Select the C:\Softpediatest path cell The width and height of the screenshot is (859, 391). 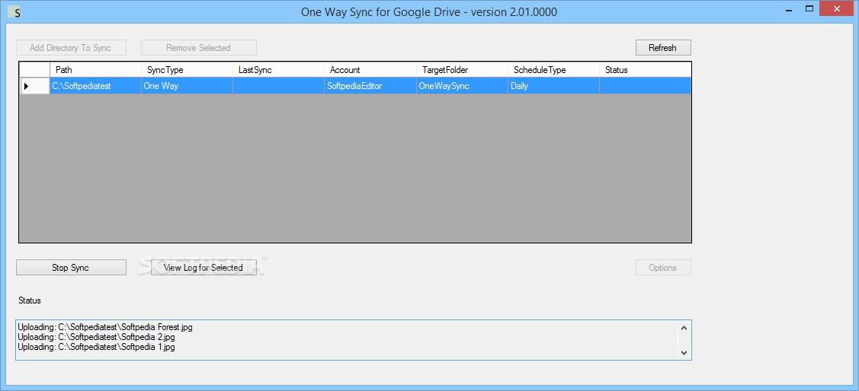[x=95, y=86]
